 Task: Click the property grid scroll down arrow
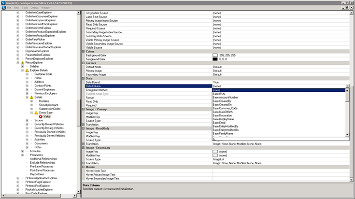[351, 180]
